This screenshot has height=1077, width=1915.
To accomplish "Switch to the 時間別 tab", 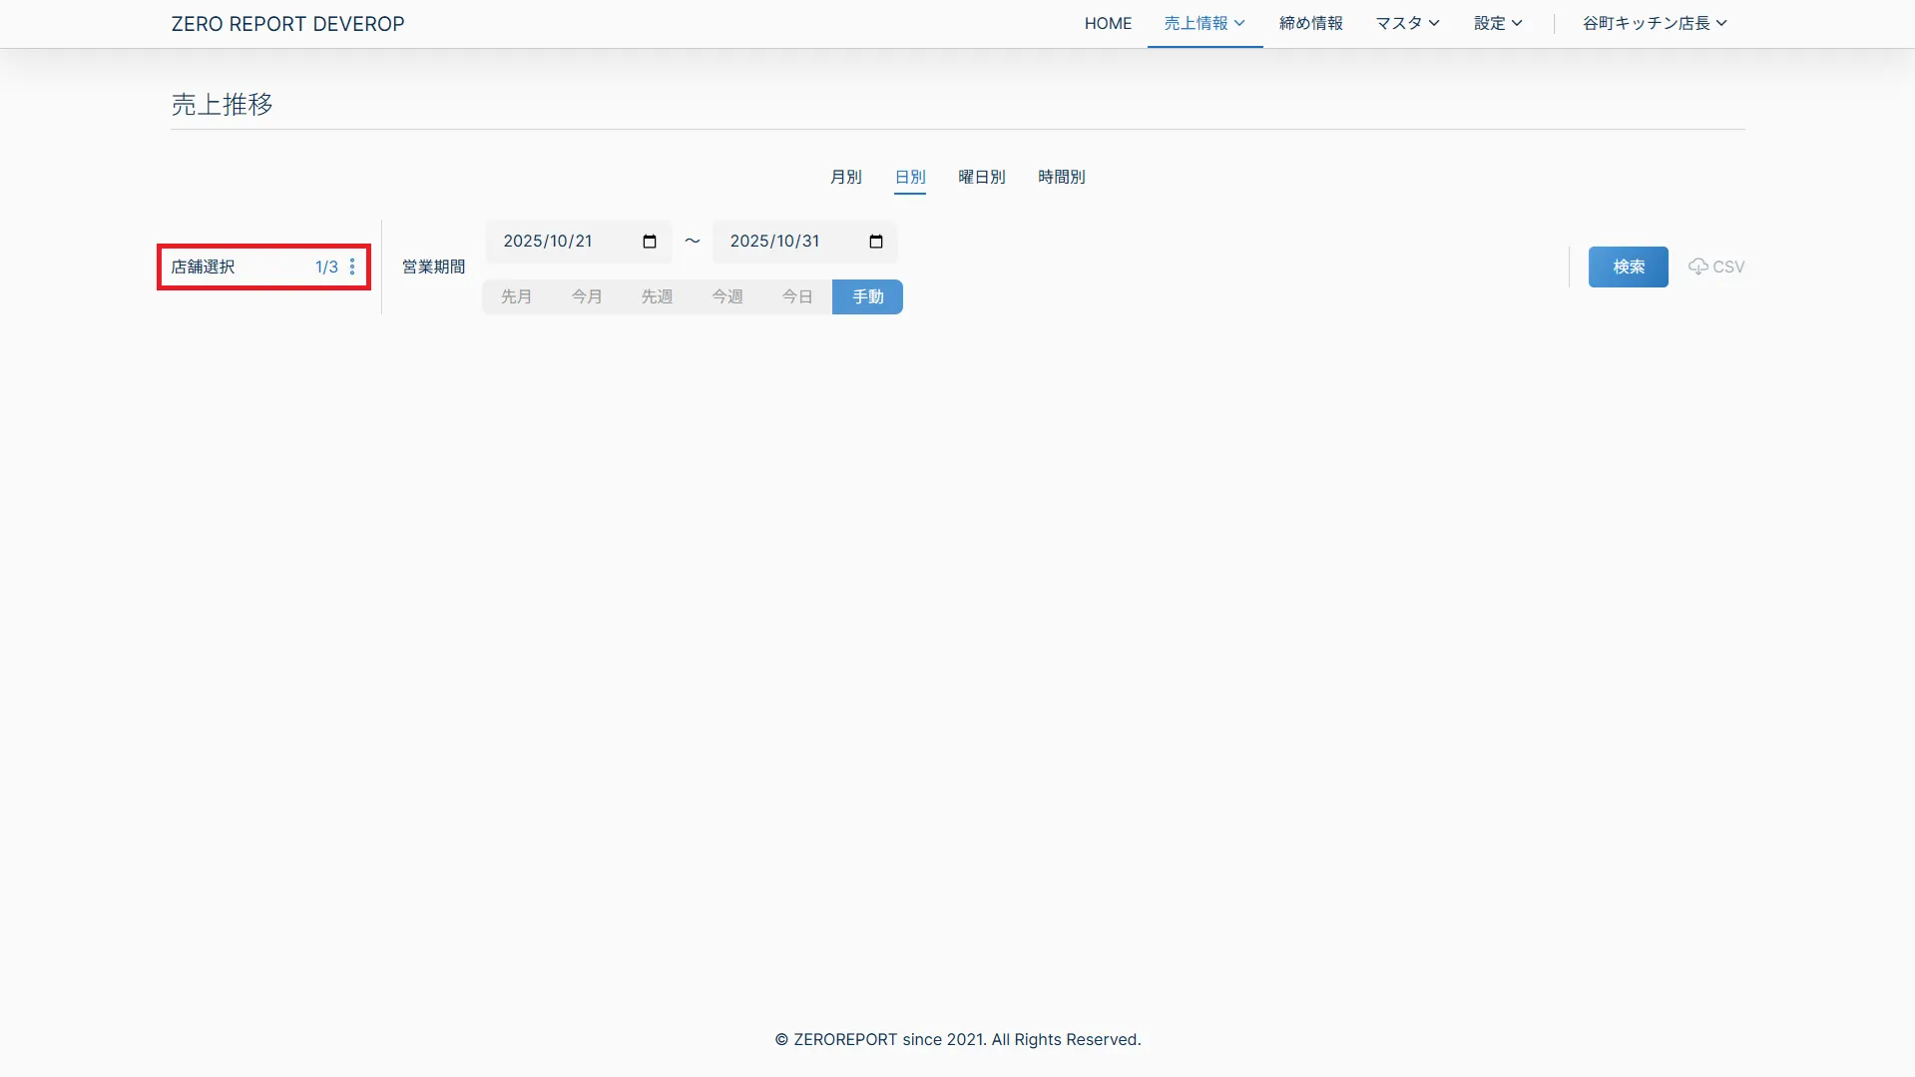I will 1061,177.
